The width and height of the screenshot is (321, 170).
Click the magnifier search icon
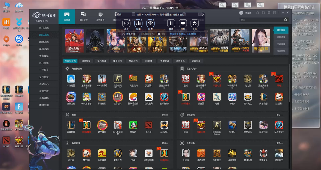click(x=286, y=20)
